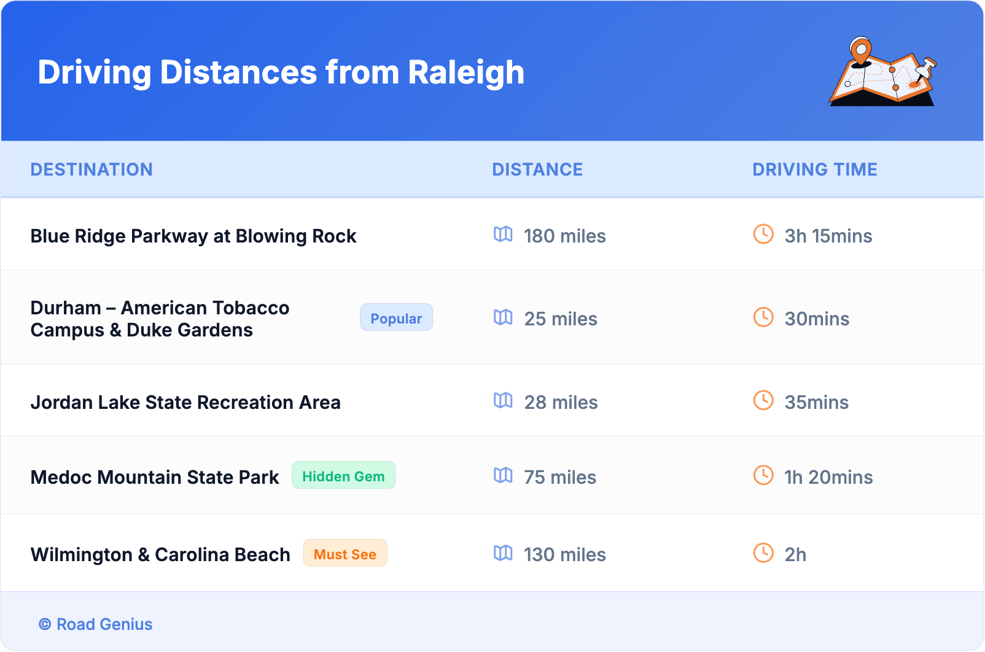The height and width of the screenshot is (652, 985).
Task: Select the Popular badge on Durham row
Action: (396, 318)
